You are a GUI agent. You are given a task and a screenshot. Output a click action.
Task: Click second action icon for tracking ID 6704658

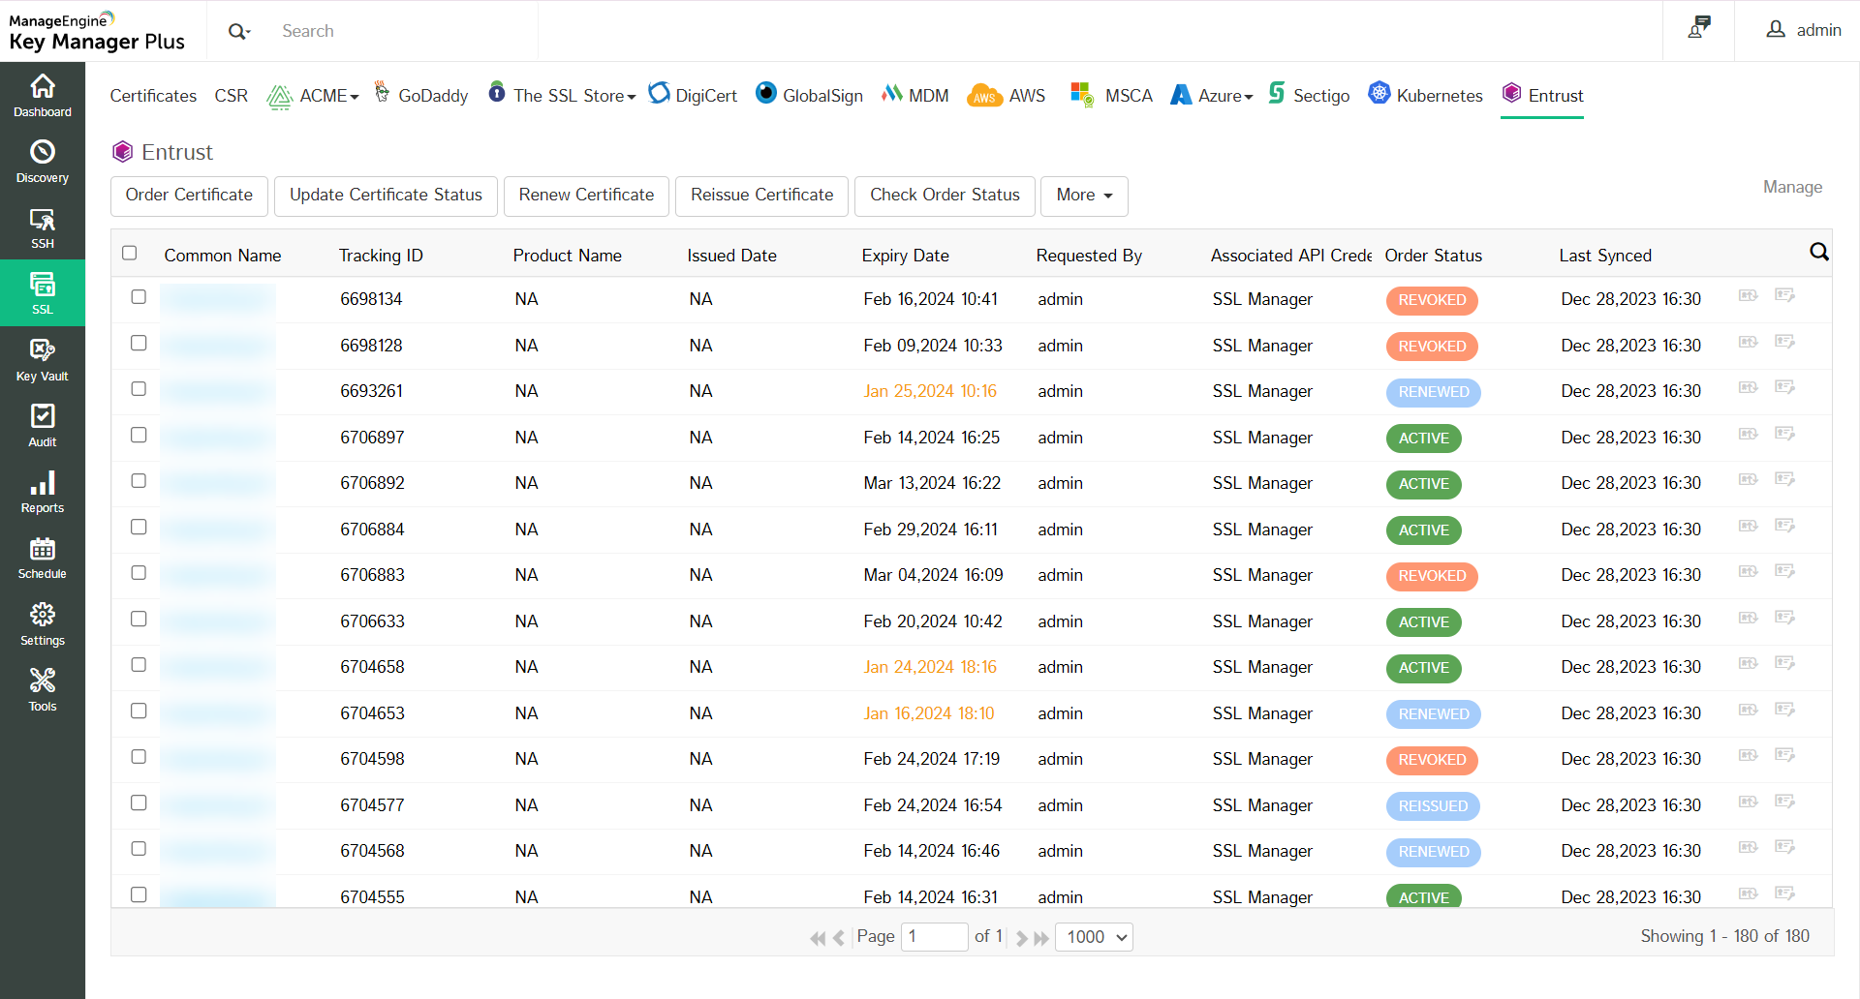(x=1784, y=664)
